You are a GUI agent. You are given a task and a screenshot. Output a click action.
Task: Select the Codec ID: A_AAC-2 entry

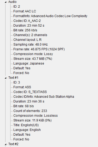point(27,21)
